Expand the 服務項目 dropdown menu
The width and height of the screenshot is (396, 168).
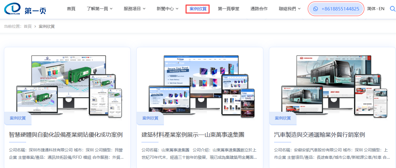coord(134,9)
